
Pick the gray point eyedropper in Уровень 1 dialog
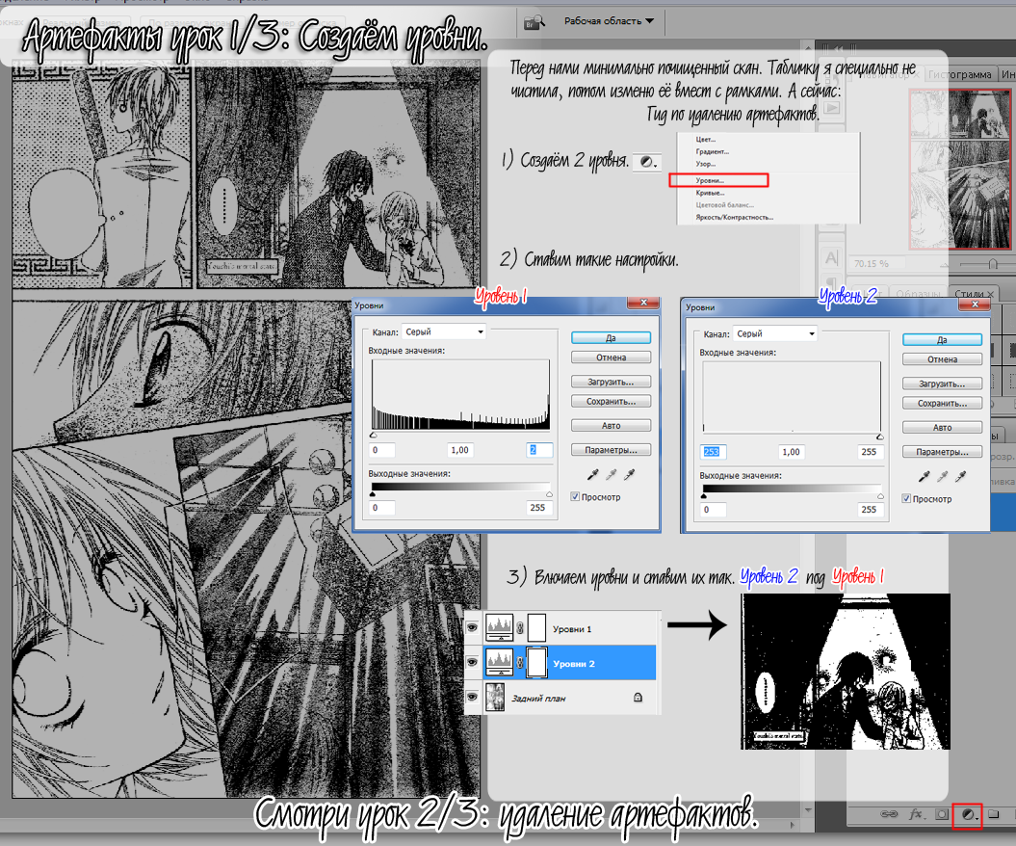(x=611, y=475)
